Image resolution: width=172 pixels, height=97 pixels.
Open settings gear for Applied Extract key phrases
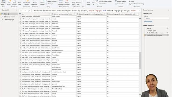click(x=168, y=33)
